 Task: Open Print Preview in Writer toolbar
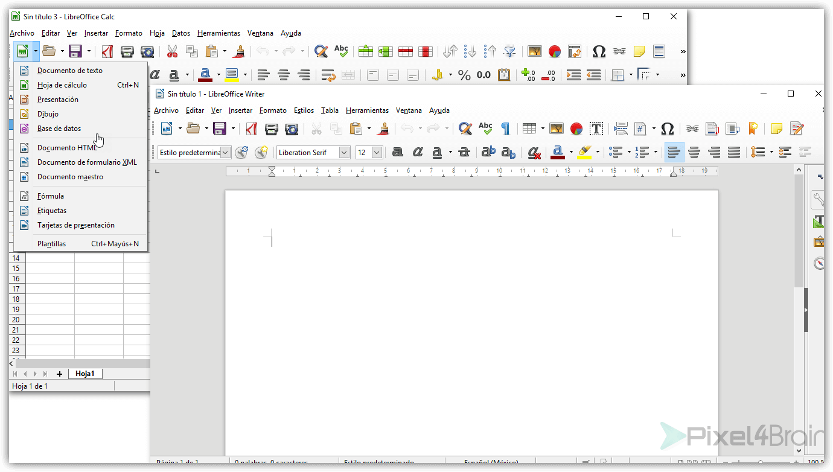tap(292, 129)
